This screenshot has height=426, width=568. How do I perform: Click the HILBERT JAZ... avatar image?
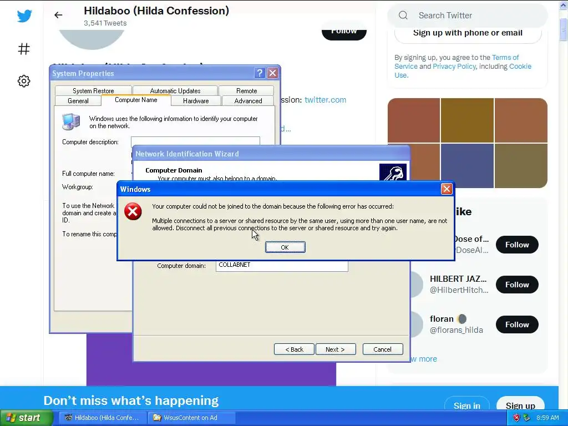[417, 285]
